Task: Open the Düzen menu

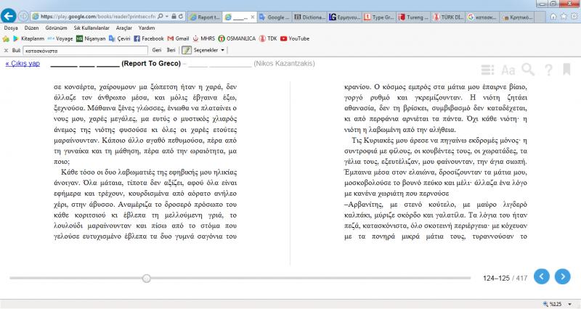Action: point(31,28)
